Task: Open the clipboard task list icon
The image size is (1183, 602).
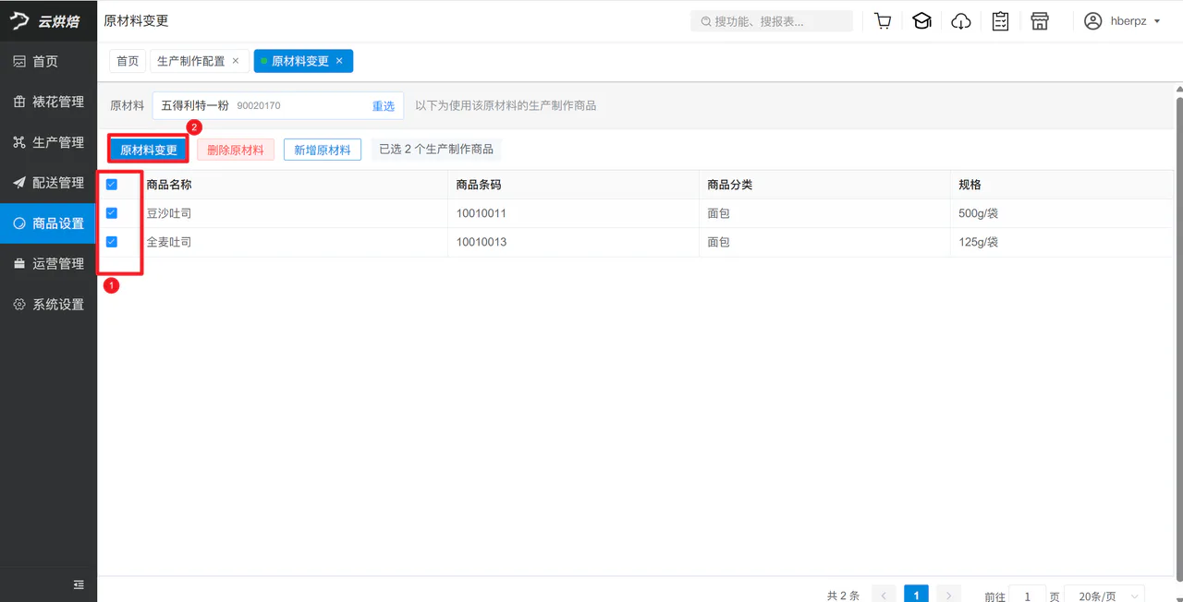Action: 1000,21
